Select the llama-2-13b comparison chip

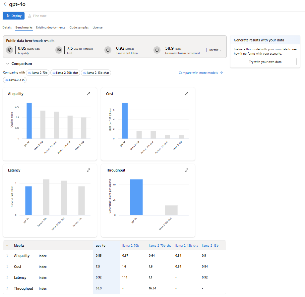pyautogui.click(x=15, y=80)
